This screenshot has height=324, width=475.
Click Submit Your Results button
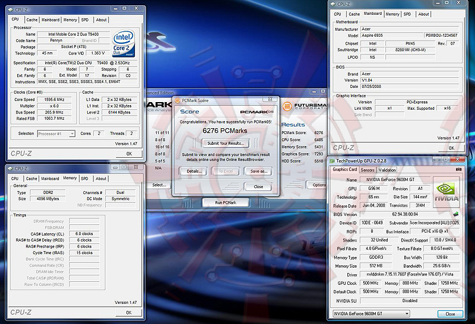click(226, 143)
